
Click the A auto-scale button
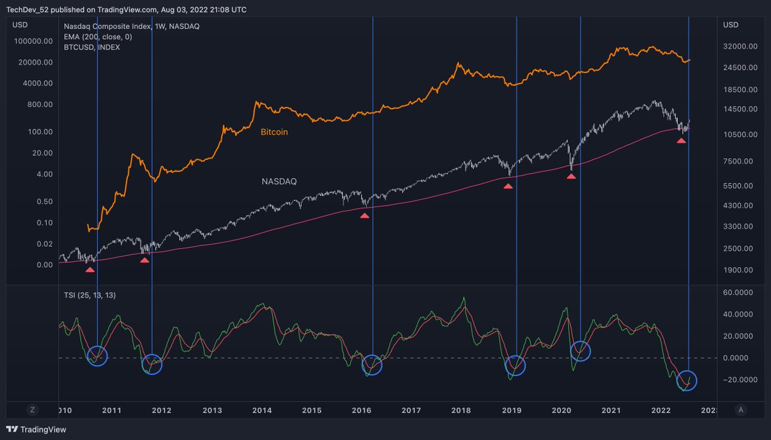(741, 410)
